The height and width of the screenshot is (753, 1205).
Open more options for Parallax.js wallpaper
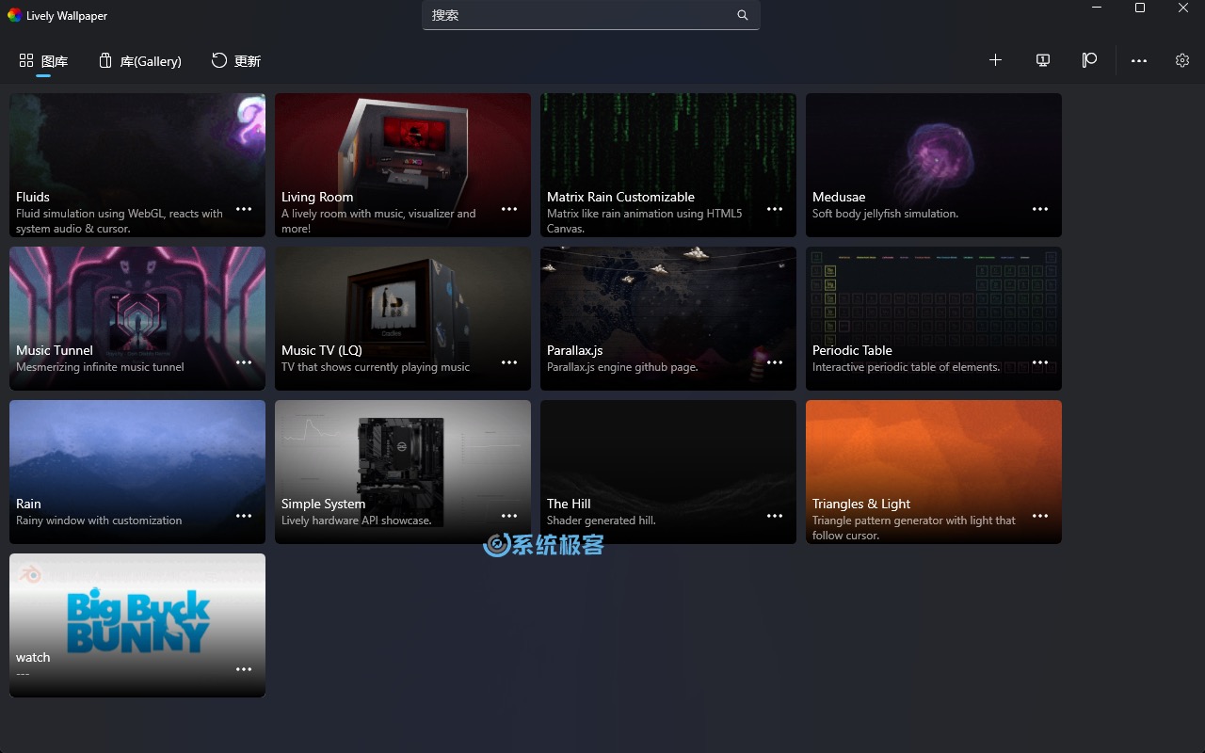point(775,362)
